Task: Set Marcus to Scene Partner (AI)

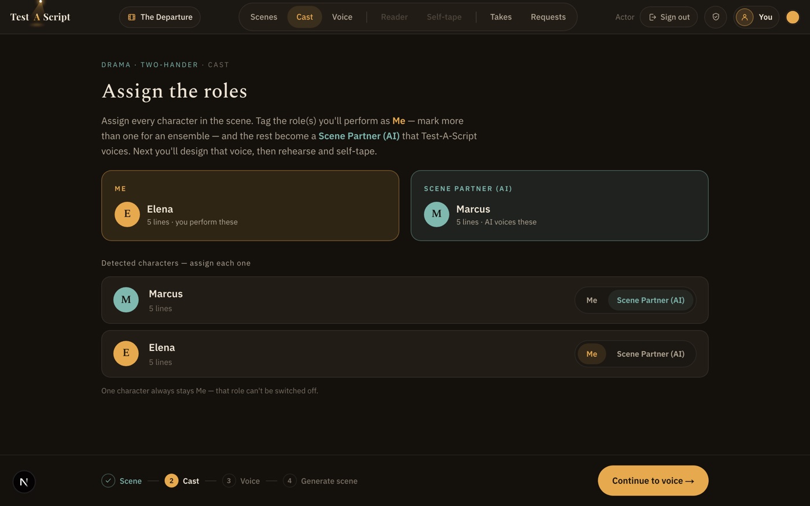Action: [x=650, y=300]
